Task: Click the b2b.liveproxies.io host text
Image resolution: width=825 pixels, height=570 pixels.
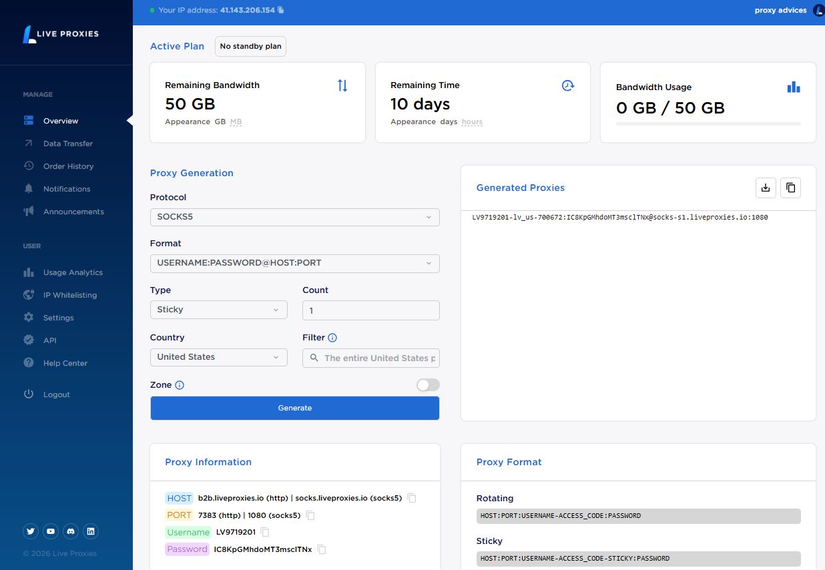Action: pos(243,498)
